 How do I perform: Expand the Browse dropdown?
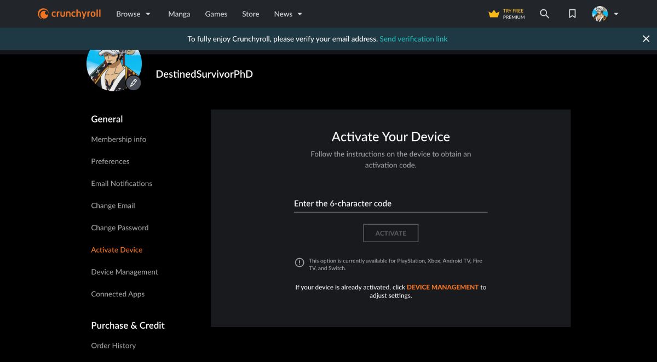click(133, 14)
